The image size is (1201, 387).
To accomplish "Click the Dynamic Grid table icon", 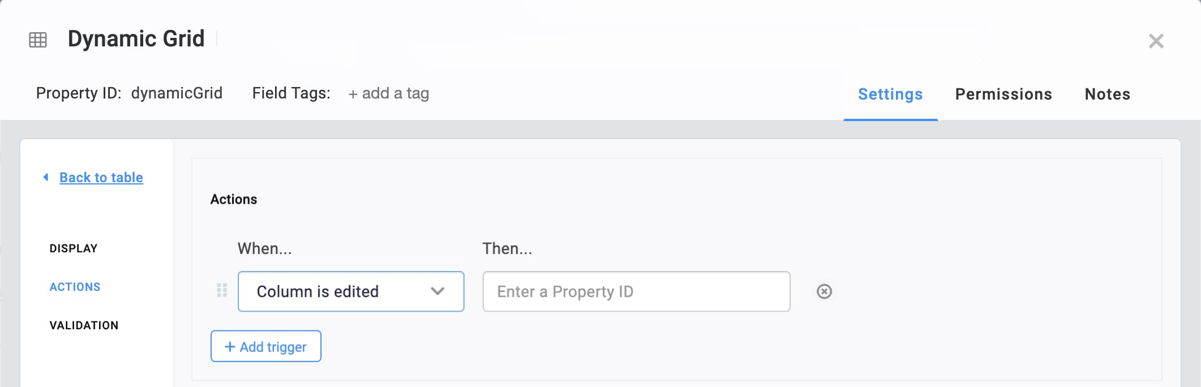I will pos(38,40).
